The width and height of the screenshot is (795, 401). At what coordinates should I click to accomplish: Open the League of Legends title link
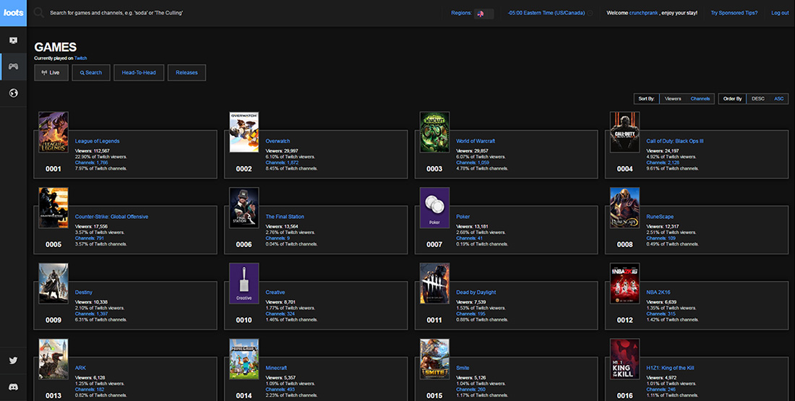click(98, 141)
